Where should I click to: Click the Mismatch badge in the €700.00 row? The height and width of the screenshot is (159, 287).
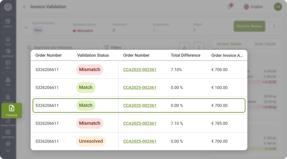(90, 69)
